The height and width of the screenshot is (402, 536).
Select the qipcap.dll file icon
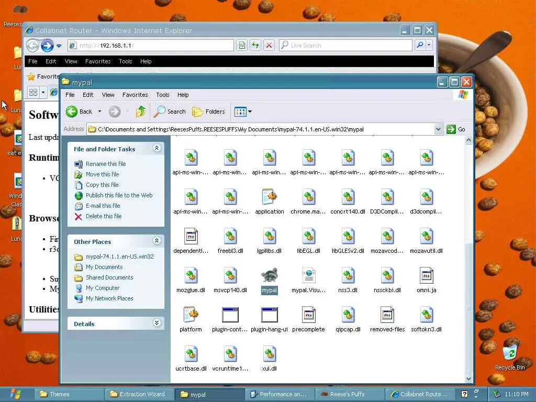(348, 315)
